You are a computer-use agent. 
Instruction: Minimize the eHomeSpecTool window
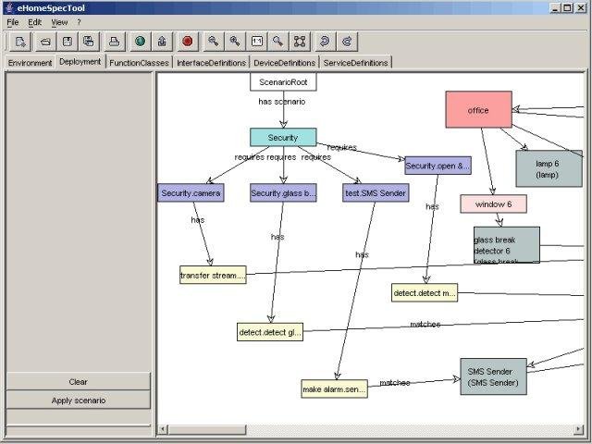[x=555, y=8]
